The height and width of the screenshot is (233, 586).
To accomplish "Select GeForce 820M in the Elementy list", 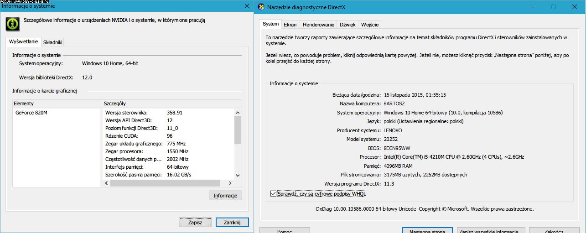I will pos(31,113).
